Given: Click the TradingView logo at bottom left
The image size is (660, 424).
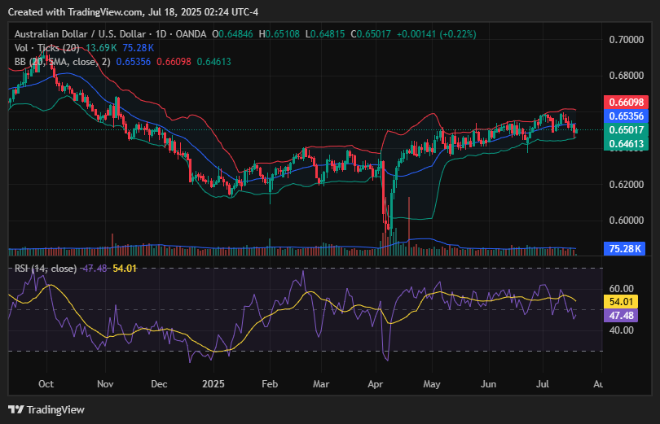Looking at the screenshot, I should tap(46, 409).
